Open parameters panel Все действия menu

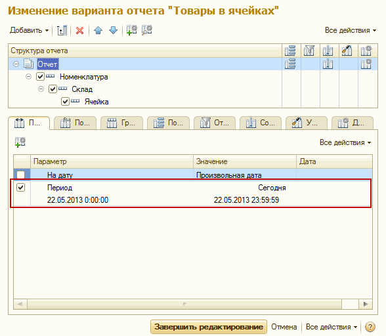coord(345,142)
